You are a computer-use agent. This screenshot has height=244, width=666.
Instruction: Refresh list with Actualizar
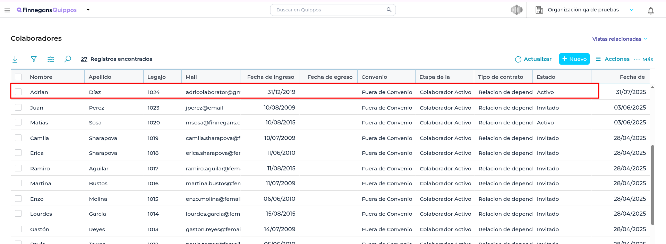[533, 59]
